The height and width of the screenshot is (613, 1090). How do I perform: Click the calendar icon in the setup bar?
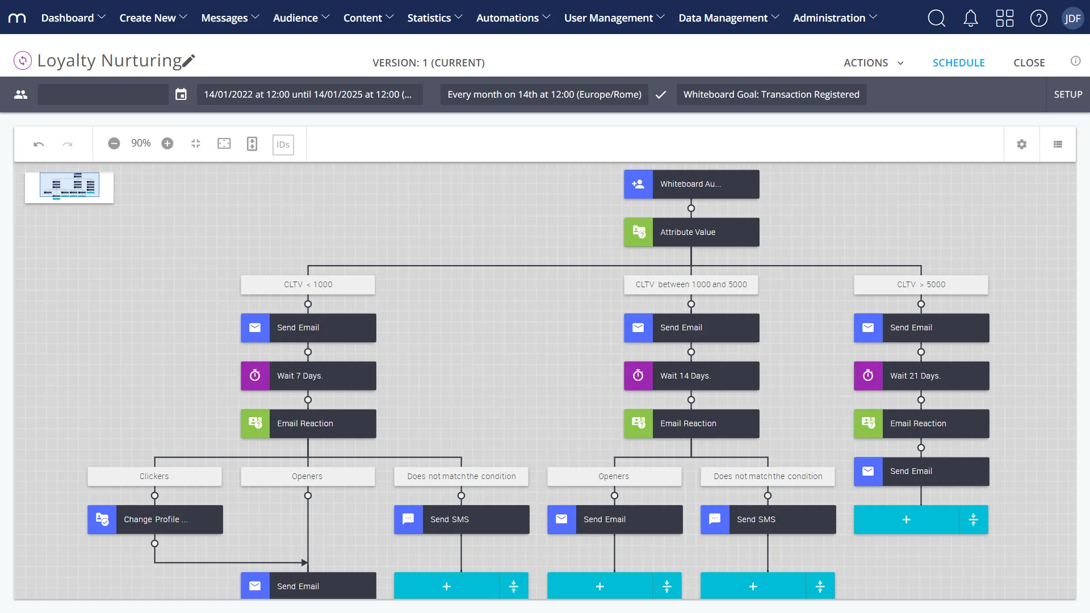(x=181, y=94)
